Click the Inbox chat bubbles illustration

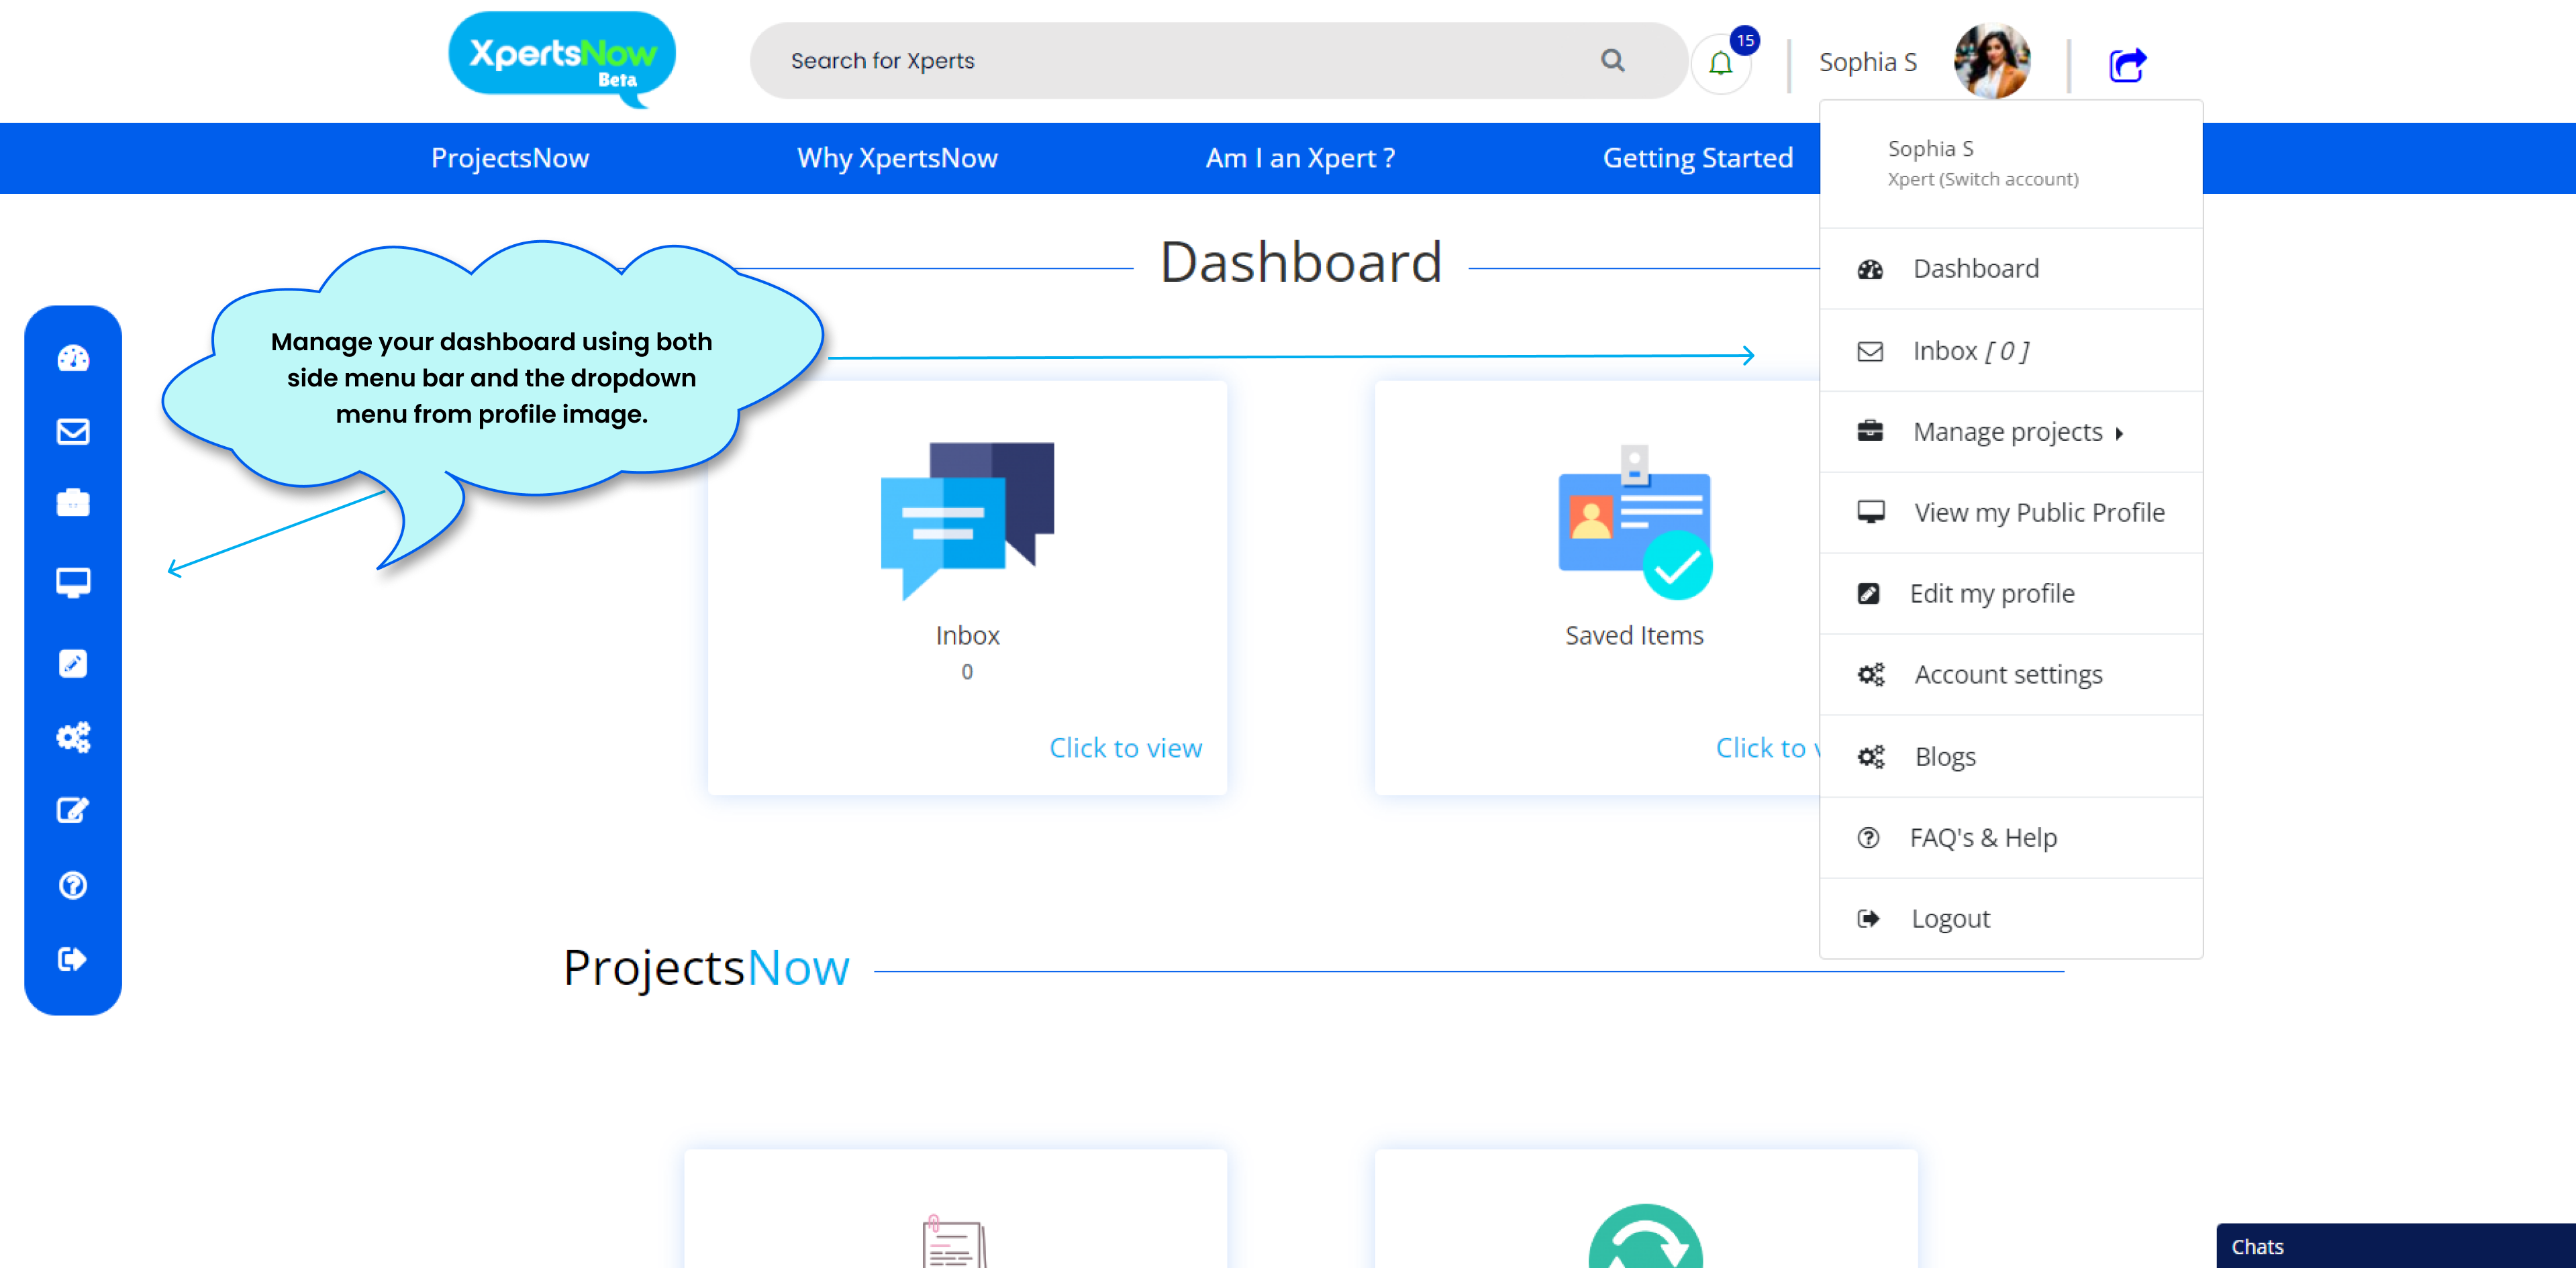(967, 521)
